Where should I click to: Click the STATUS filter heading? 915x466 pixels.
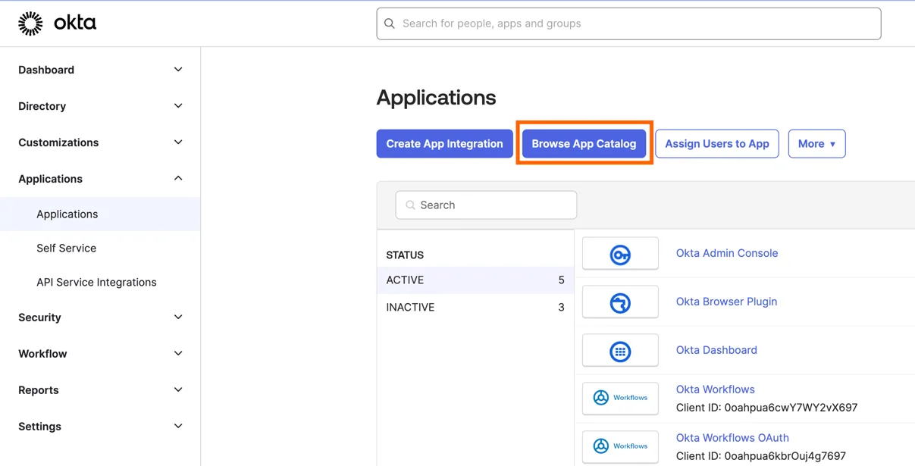point(405,255)
